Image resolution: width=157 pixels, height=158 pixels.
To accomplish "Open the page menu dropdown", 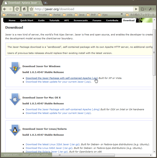I will [x=143, y=9].
